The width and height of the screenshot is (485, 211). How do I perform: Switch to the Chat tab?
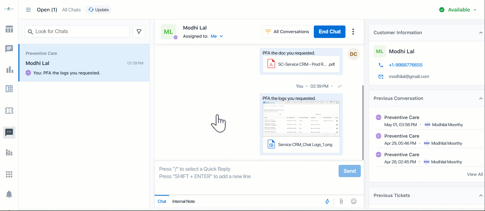[162, 201]
